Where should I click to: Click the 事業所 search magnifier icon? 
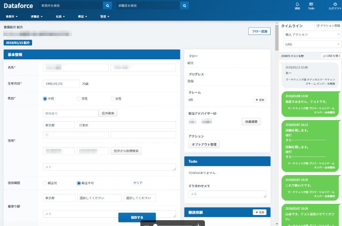(x=108, y=6)
